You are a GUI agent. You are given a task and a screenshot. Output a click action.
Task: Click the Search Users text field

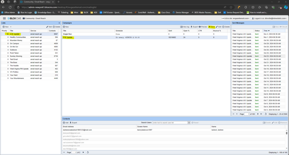coord(170,123)
